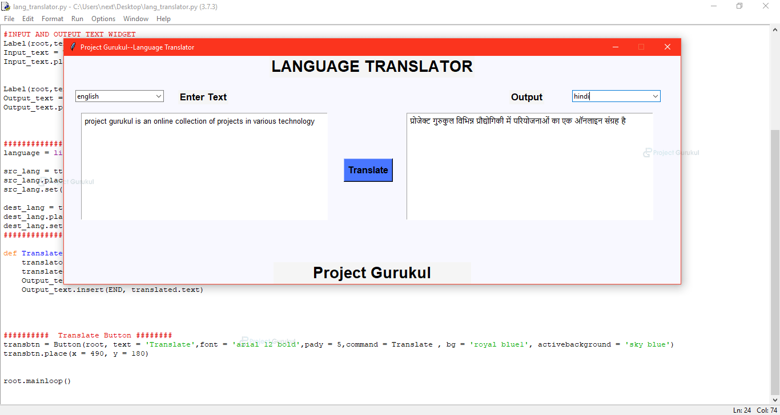The width and height of the screenshot is (780, 415).
Task: Click the IDLE Python logo in the editor title bar
Action: pos(6,6)
